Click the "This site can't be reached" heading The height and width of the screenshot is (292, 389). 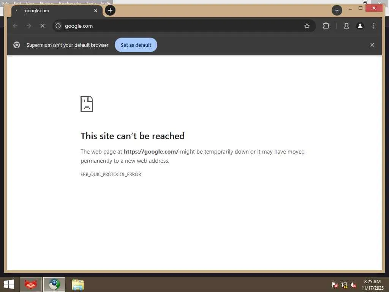(x=133, y=136)
